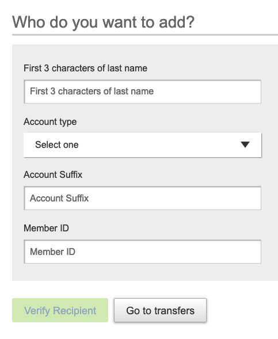Click placeholder text 'Member ID' inside field
The width and height of the screenshot is (278, 339).
pyautogui.click(x=52, y=252)
